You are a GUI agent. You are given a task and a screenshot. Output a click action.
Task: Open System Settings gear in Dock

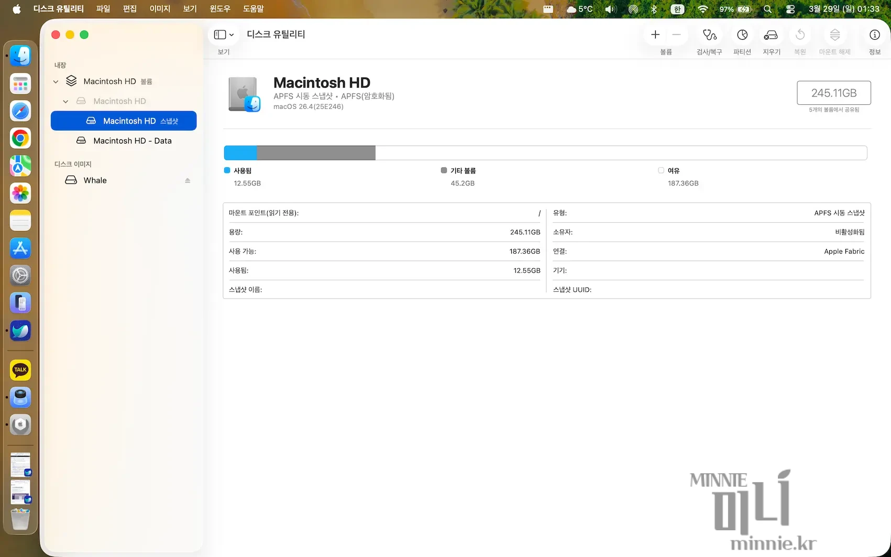20,276
